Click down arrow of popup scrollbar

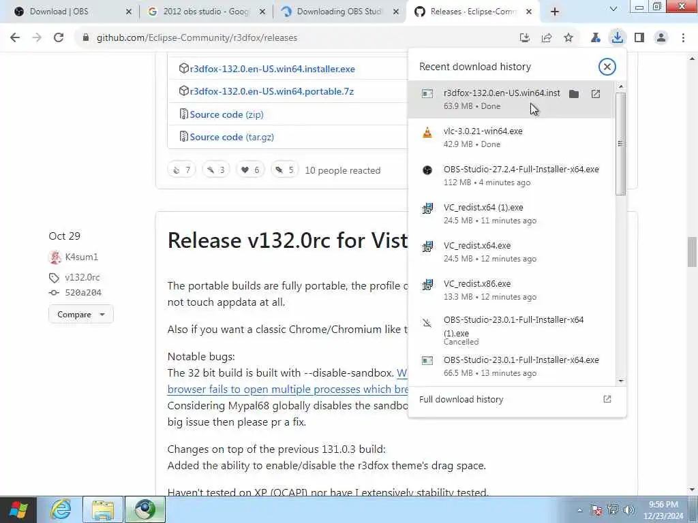click(x=621, y=381)
